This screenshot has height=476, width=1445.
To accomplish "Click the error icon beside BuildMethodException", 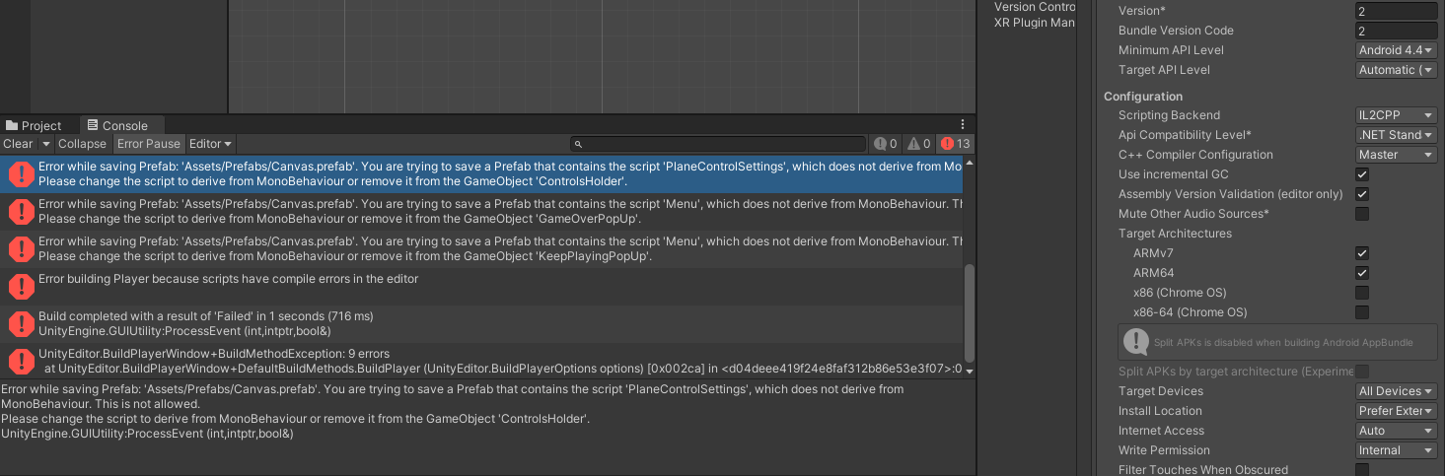I will coord(21,362).
